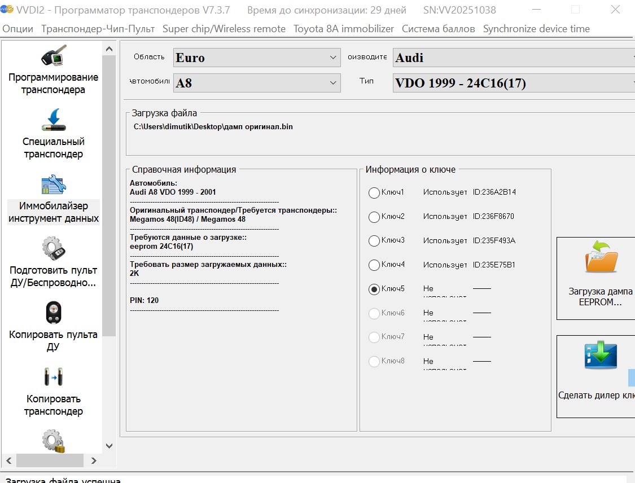Click the EEPROM dump folder icon
Image resolution: width=635 pixels, height=483 pixels.
[601, 257]
